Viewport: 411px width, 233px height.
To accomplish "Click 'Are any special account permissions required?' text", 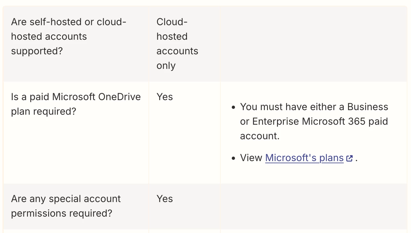I will (66, 206).
